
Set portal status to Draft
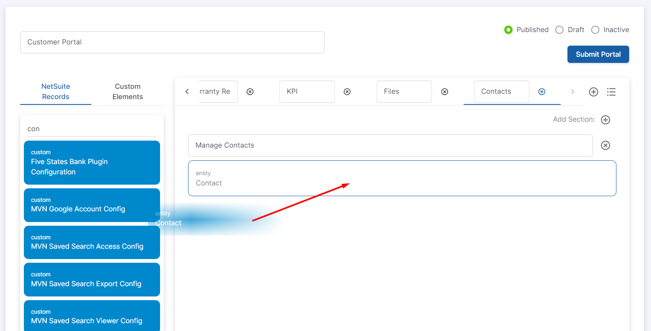[559, 30]
